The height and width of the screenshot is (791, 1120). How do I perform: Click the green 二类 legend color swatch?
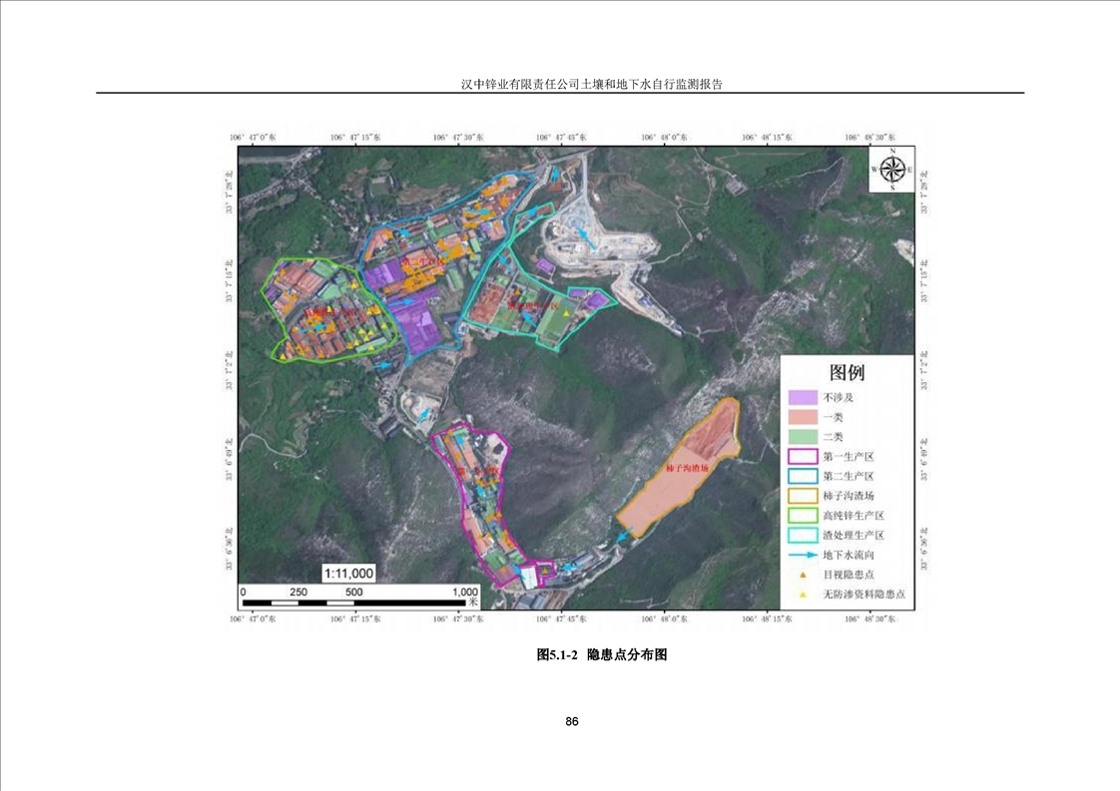tap(803, 437)
